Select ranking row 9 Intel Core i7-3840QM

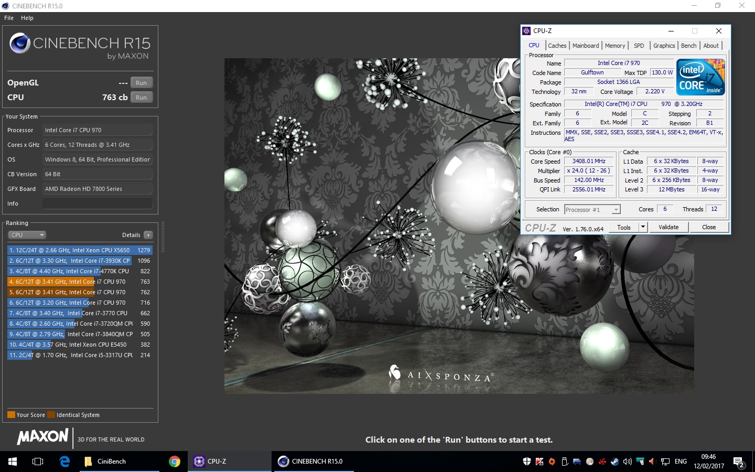(80, 334)
